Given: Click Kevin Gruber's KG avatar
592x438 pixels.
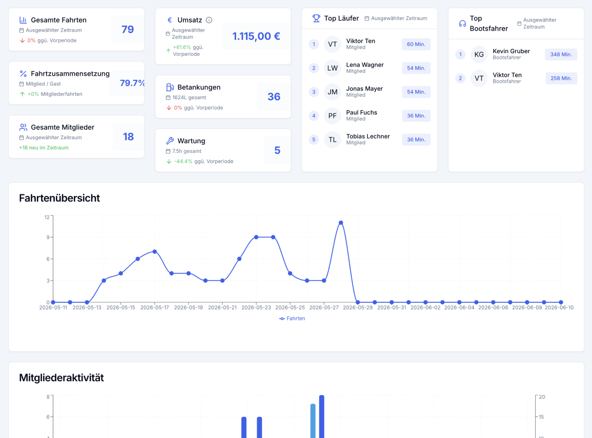Looking at the screenshot, I should (x=479, y=54).
